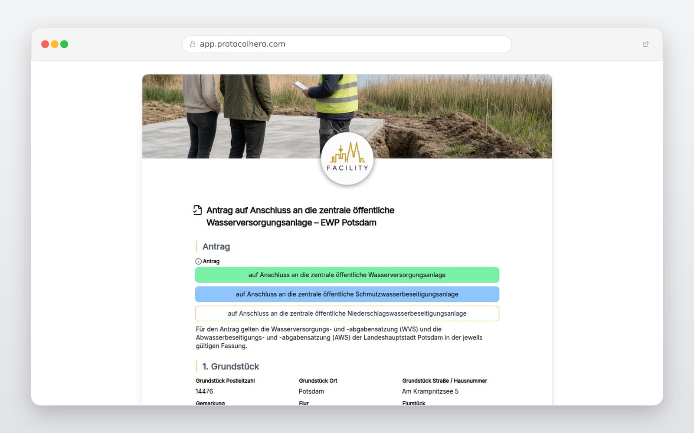Screen dimensions: 694x433
Task: Click the 1. Grundstück section heading
Action: (230, 367)
